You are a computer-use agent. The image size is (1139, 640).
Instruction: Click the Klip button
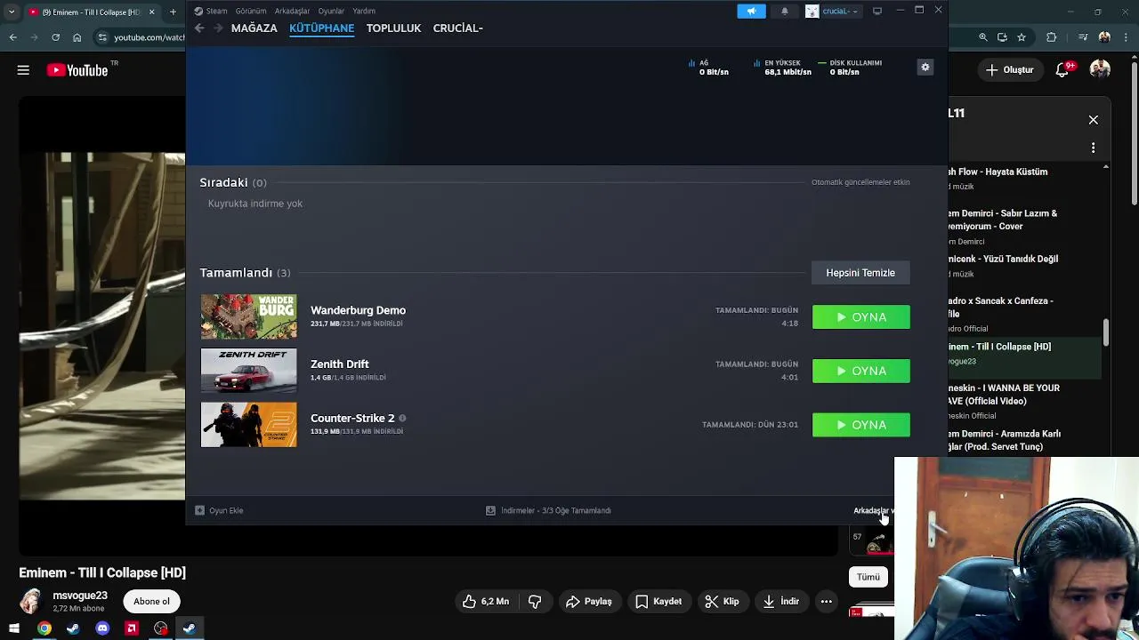tap(722, 602)
